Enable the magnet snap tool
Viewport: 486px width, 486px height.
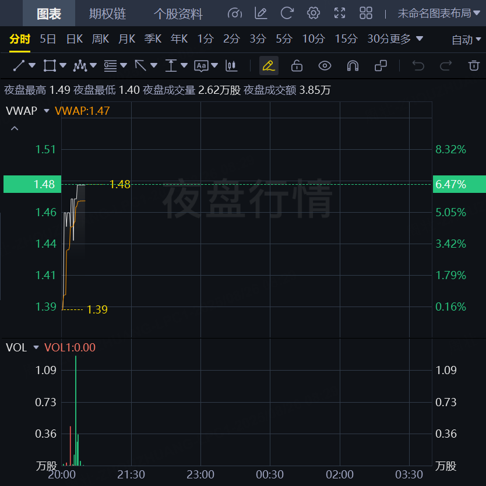point(353,65)
